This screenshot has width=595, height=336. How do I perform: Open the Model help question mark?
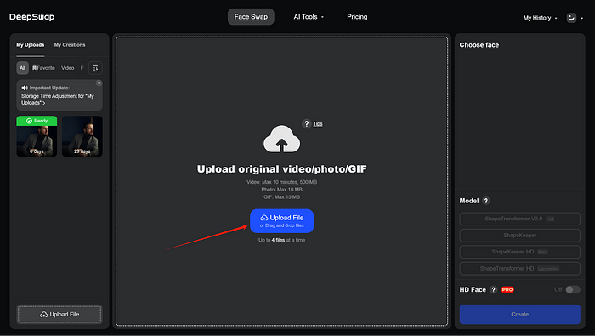click(x=486, y=201)
